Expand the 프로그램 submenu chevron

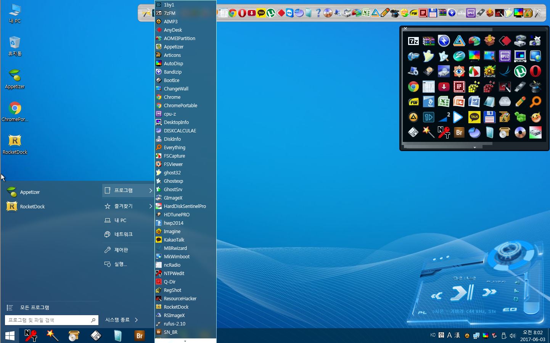[151, 190]
